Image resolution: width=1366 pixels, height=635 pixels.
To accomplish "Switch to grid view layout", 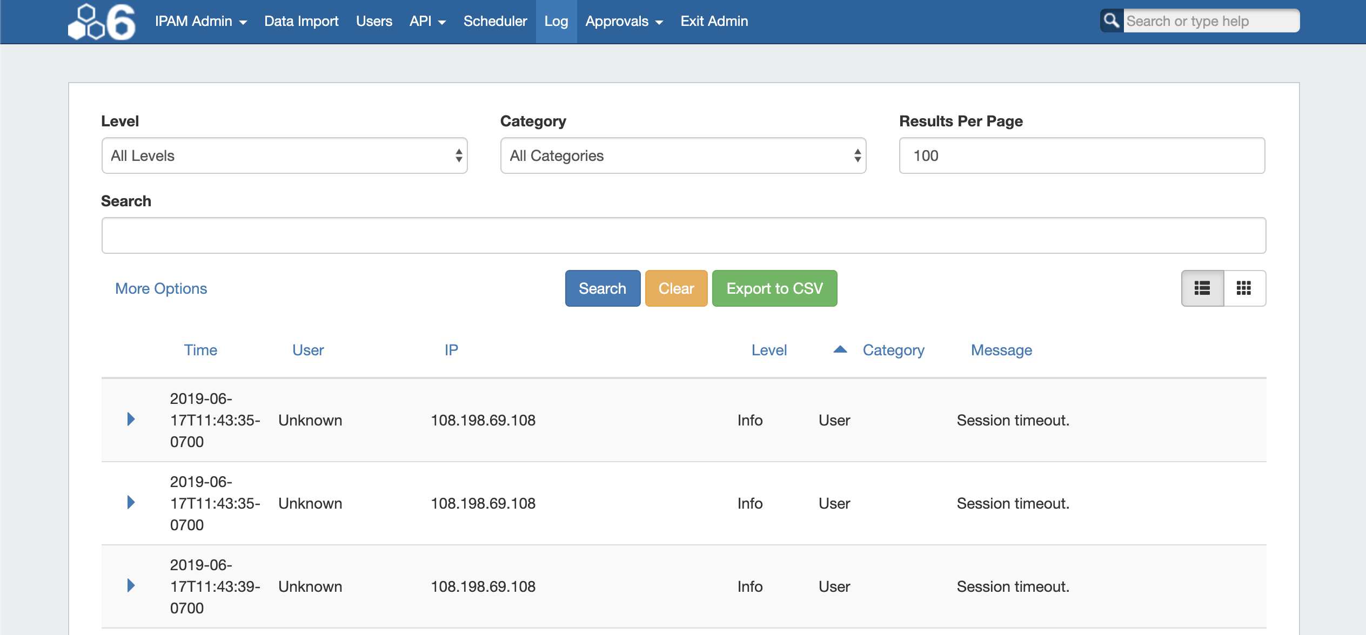I will pyautogui.click(x=1244, y=288).
